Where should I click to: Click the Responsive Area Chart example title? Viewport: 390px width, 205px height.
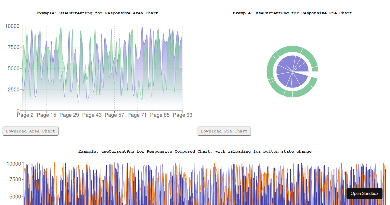(97, 13)
